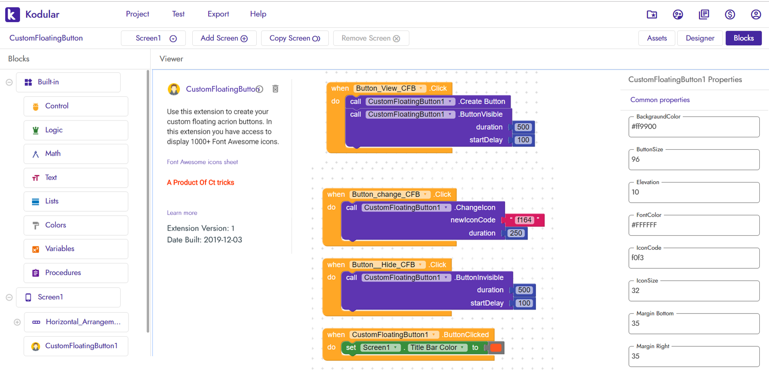769x375 pixels.
Task: Open CustomFloatingButton1 dropdown in ChangeIcon block
Action: click(x=446, y=208)
